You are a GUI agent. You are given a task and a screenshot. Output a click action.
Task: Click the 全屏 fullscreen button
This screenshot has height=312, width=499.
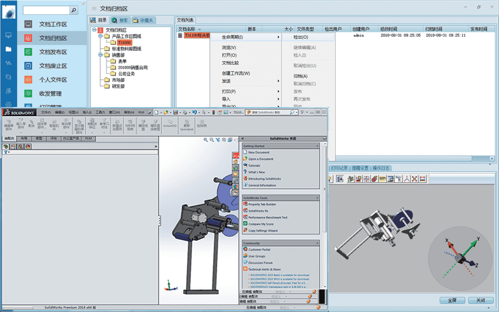453,300
